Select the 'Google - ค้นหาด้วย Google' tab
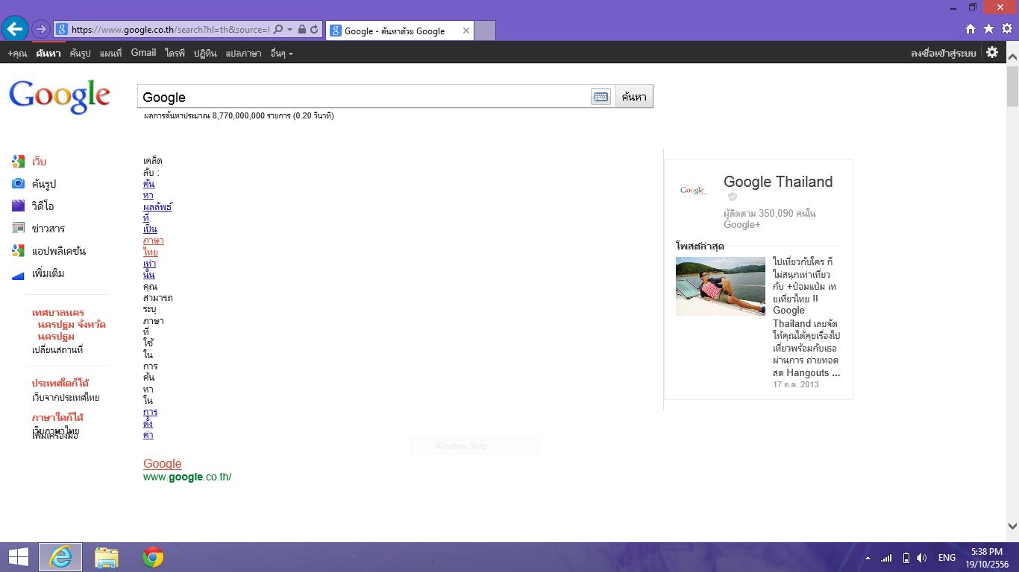This screenshot has height=572, width=1019. click(394, 31)
